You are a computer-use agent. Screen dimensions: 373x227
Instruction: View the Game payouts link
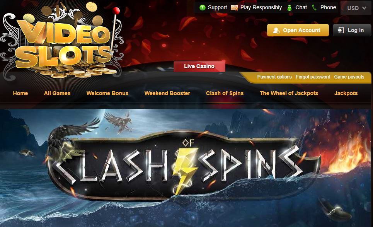[x=349, y=77]
